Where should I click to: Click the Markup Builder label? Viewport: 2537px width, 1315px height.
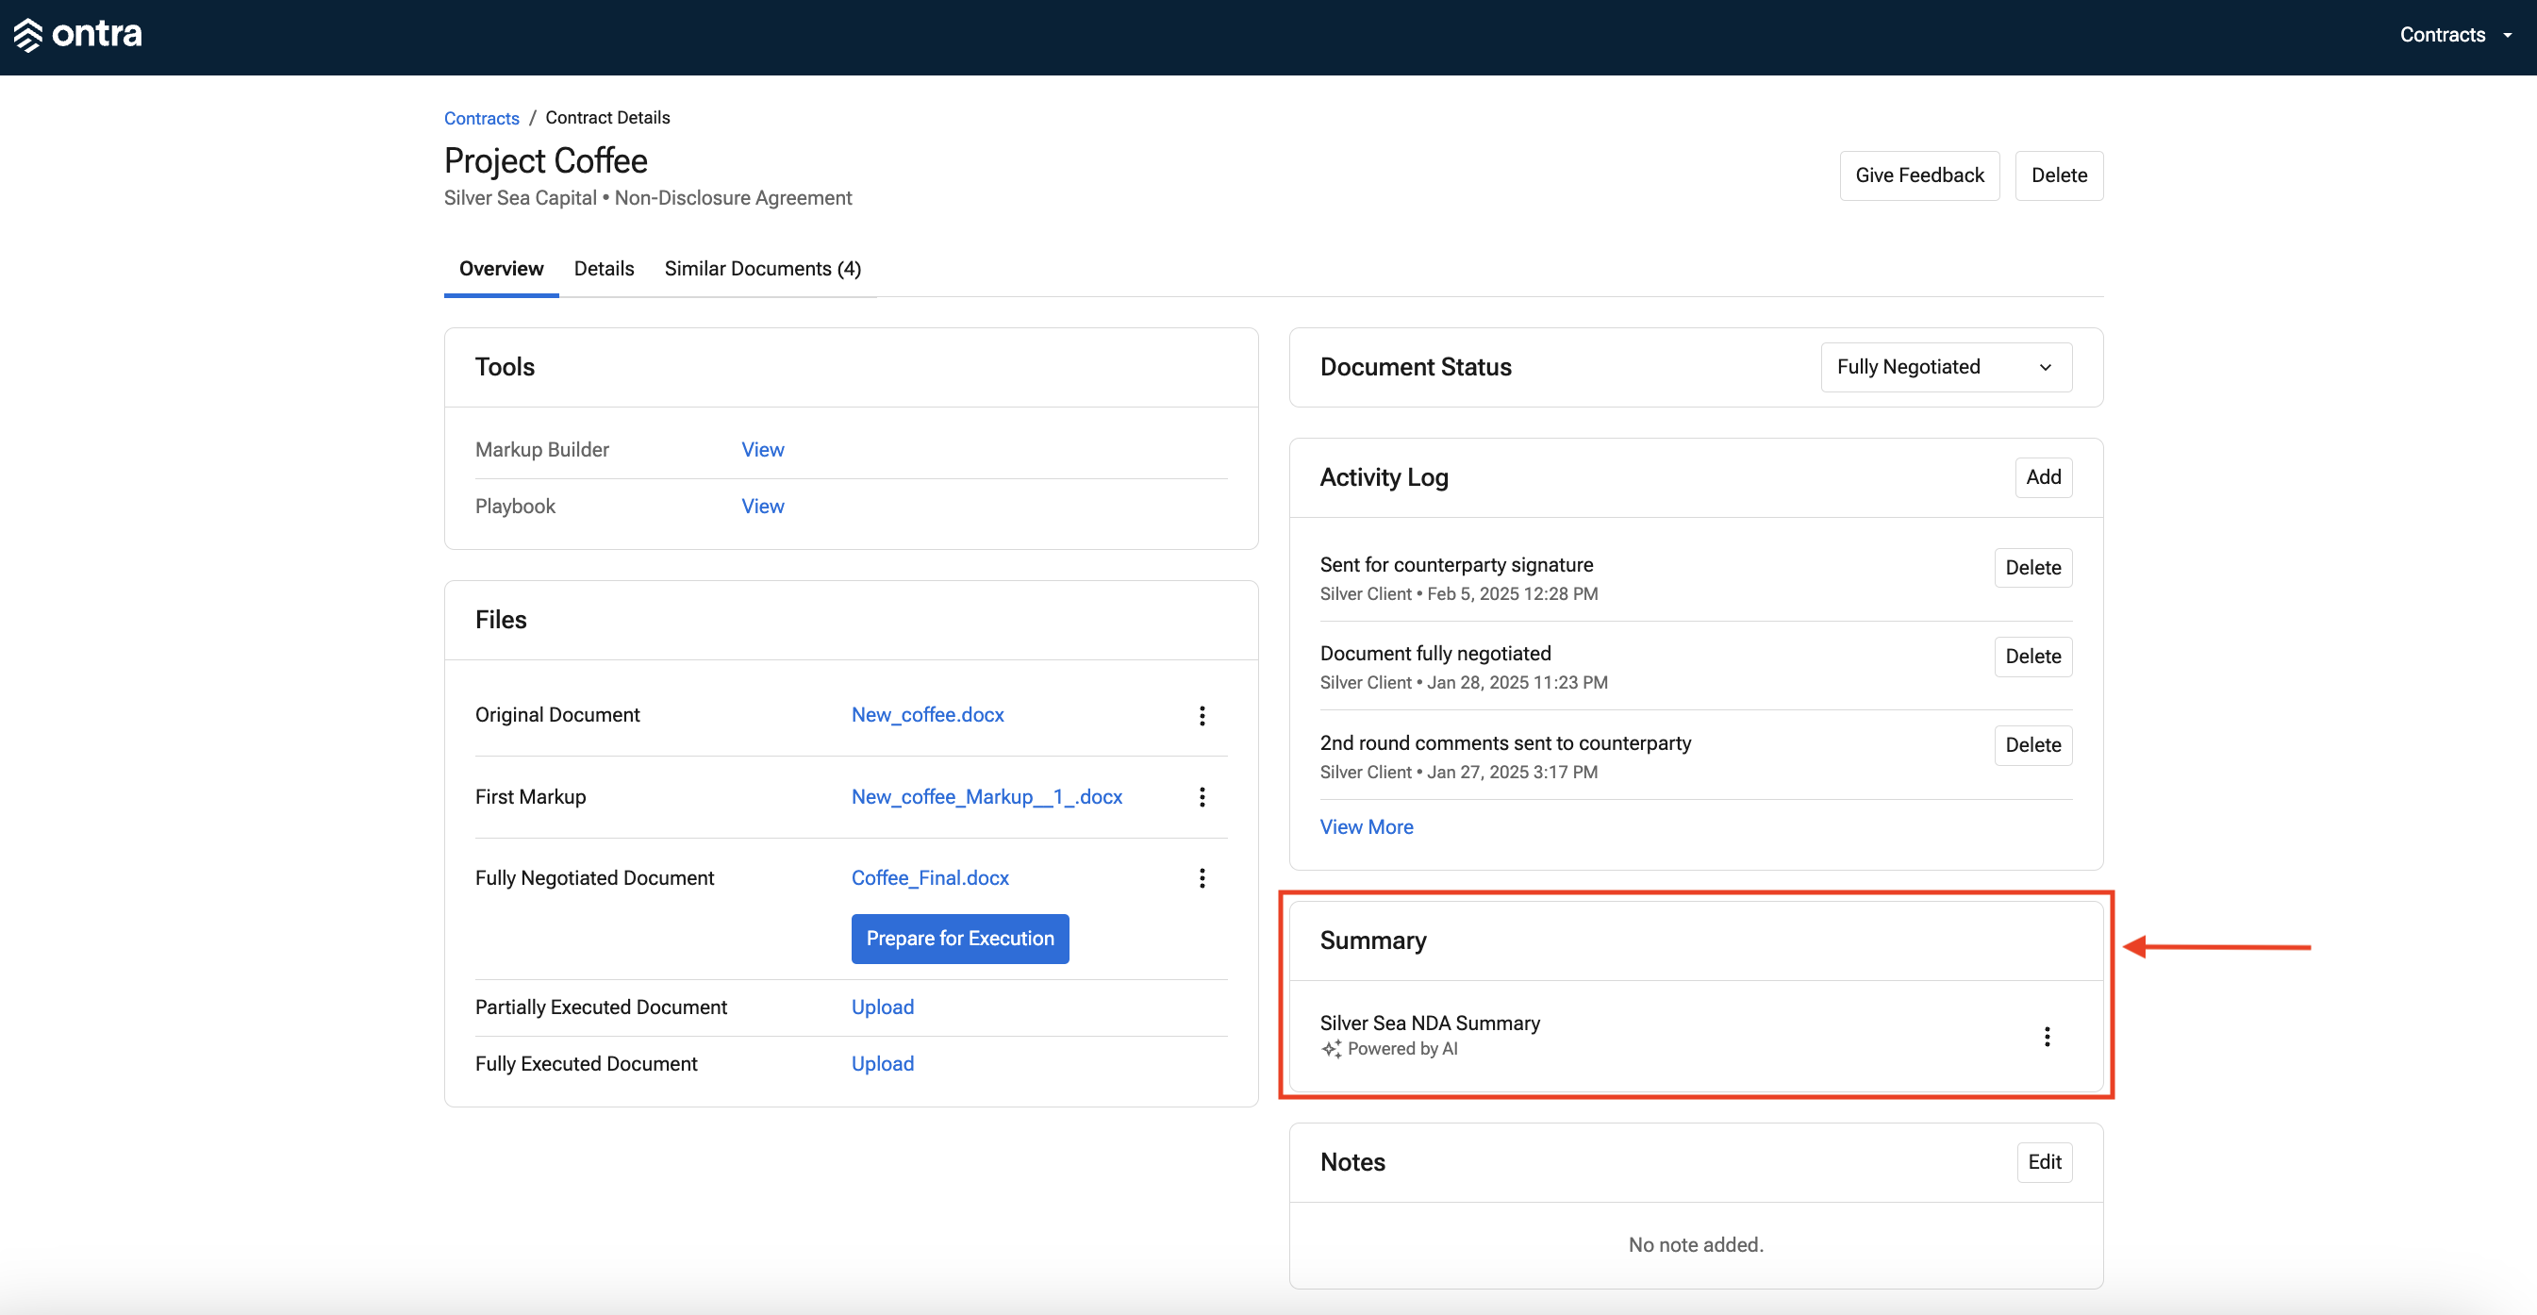click(x=541, y=449)
